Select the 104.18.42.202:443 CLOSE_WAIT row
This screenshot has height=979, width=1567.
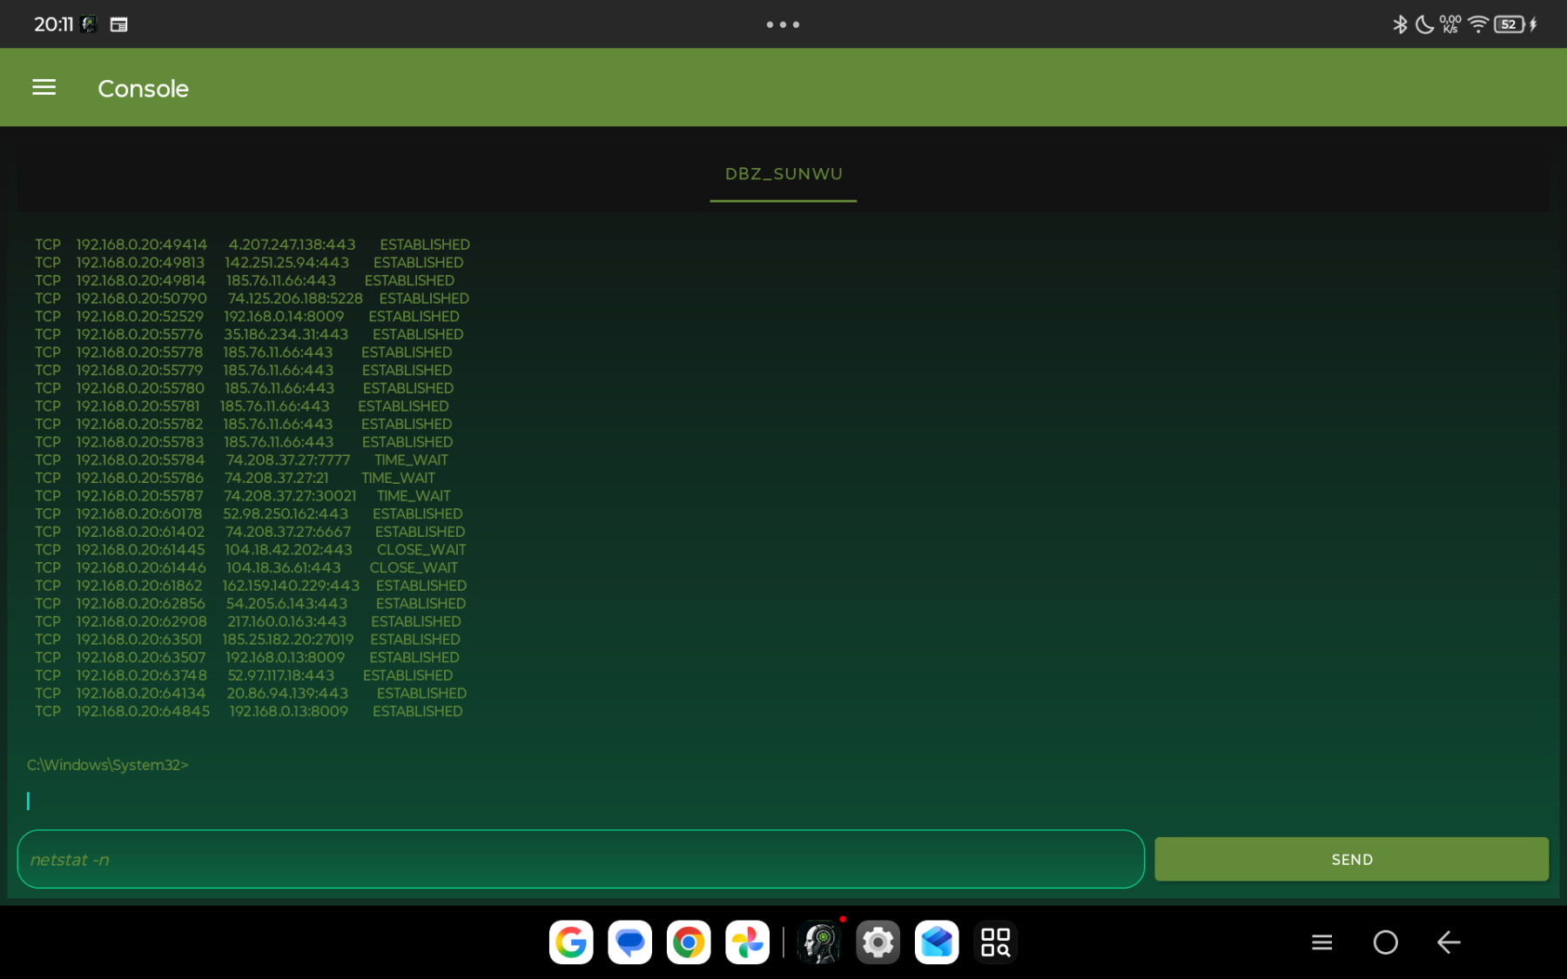coord(251,550)
